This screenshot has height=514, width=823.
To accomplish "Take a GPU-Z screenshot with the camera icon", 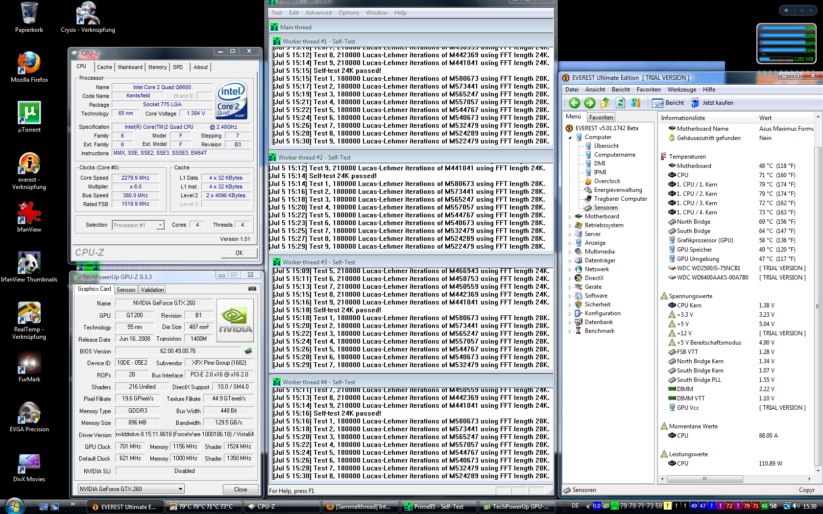I will coord(252,289).
